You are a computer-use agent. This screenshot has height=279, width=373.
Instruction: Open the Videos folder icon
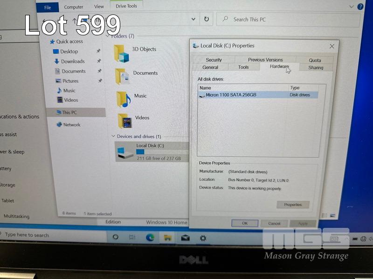click(124, 120)
